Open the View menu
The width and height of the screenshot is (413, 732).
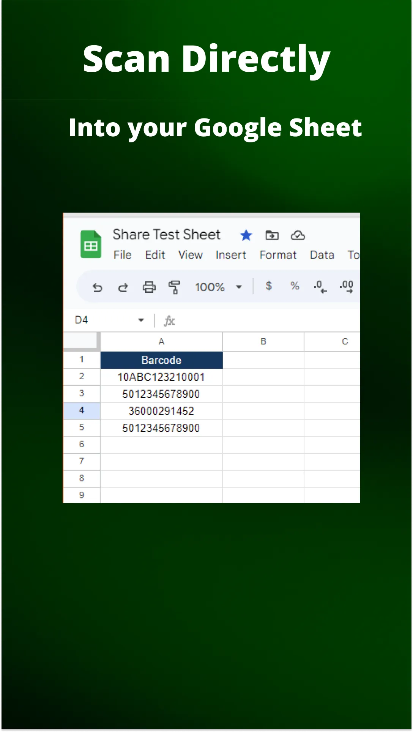pos(191,255)
